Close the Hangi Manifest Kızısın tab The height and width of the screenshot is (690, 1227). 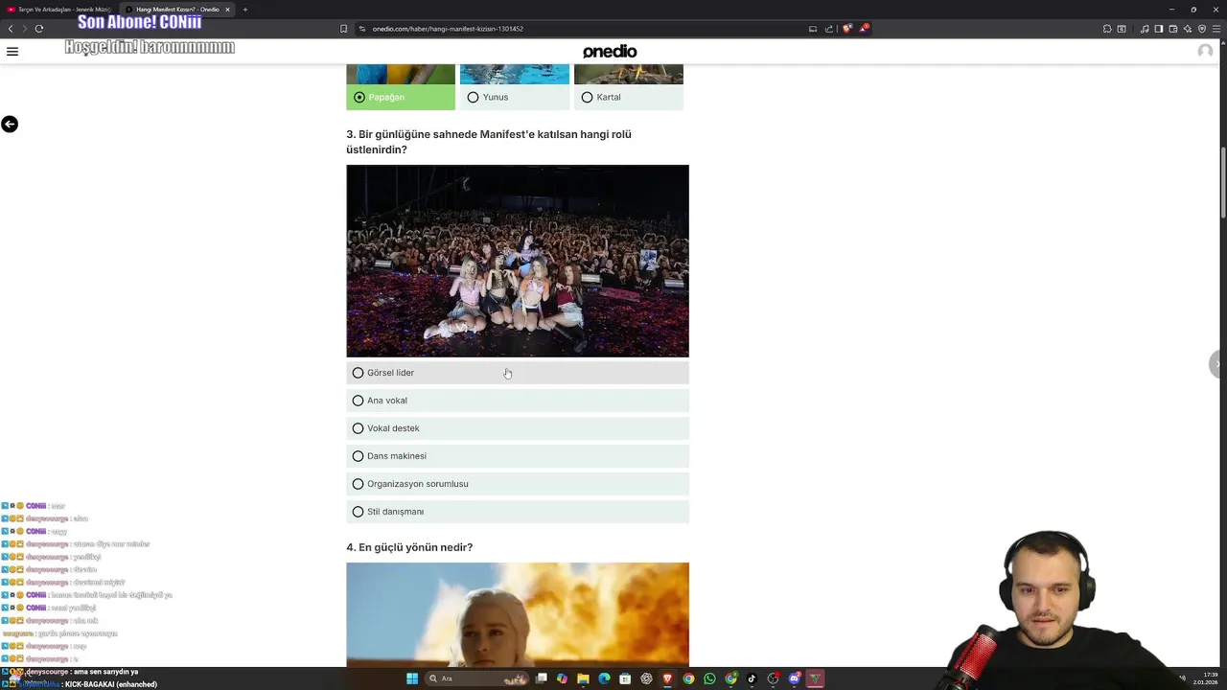[x=228, y=10]
